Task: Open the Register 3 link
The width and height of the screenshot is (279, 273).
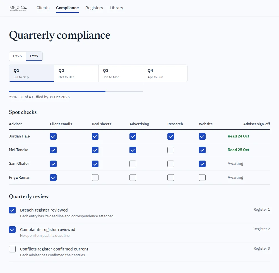Action: click(x=262, y=249)
